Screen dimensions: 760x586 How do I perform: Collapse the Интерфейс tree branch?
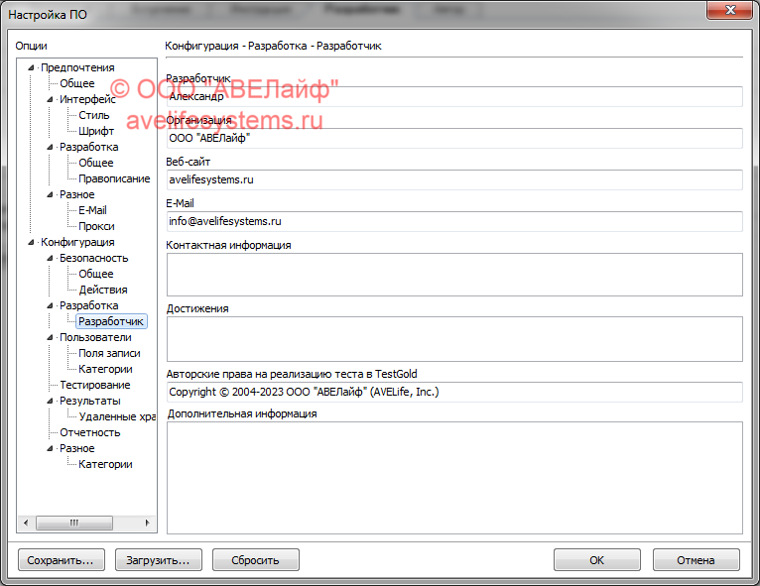51,99
